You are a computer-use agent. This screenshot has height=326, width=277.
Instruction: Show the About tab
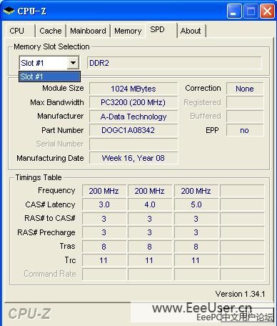coord(191,31)
